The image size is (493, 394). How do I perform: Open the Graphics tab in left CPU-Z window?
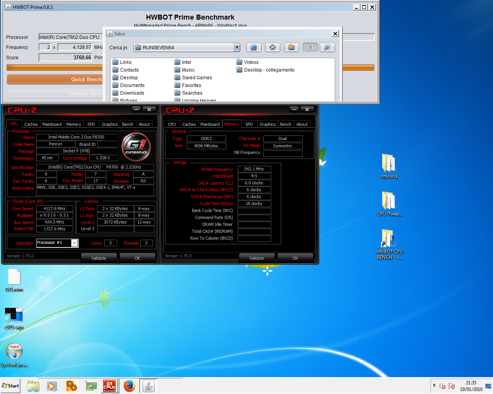point(110,124)
